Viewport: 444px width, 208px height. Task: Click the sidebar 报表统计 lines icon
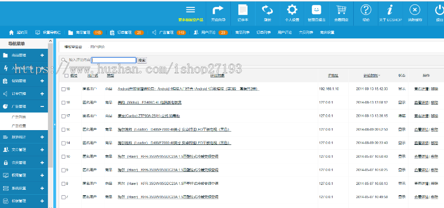[5, 137]
